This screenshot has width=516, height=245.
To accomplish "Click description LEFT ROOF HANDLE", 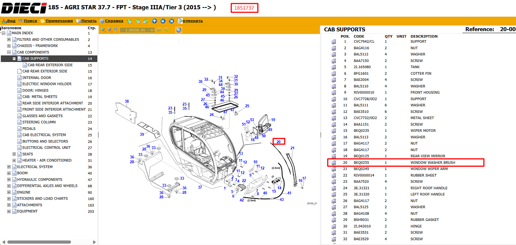I will [x=428, y=194].
